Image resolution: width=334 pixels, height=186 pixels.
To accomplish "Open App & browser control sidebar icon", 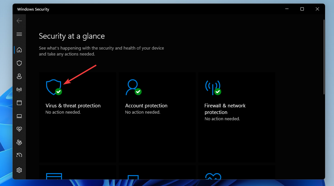I will pos(19,103).
